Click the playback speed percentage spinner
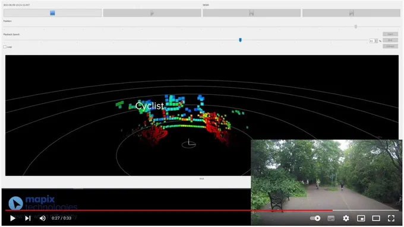Screen dimensions: 404x227 click(x=373, y=41)
